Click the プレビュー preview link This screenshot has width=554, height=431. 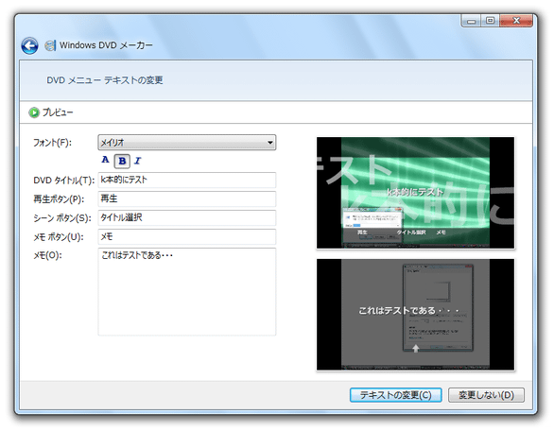[58, 112]
